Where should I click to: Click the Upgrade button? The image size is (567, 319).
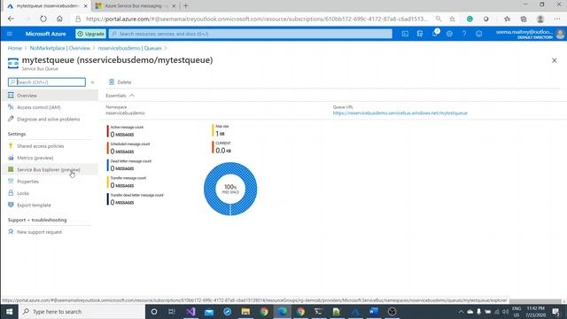click(90, 34)
